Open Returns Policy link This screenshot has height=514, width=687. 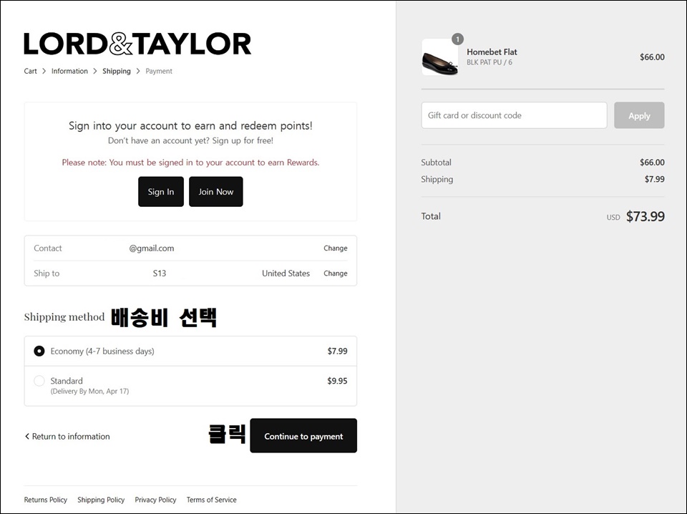click(x=46, y=500)
